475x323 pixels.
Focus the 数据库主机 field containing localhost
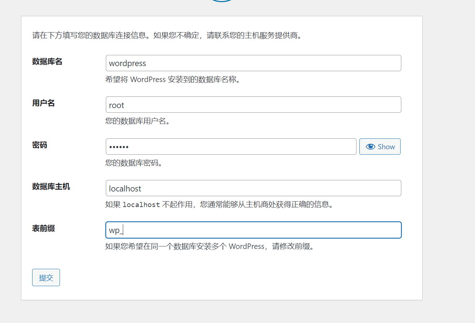tap(253, 188)
